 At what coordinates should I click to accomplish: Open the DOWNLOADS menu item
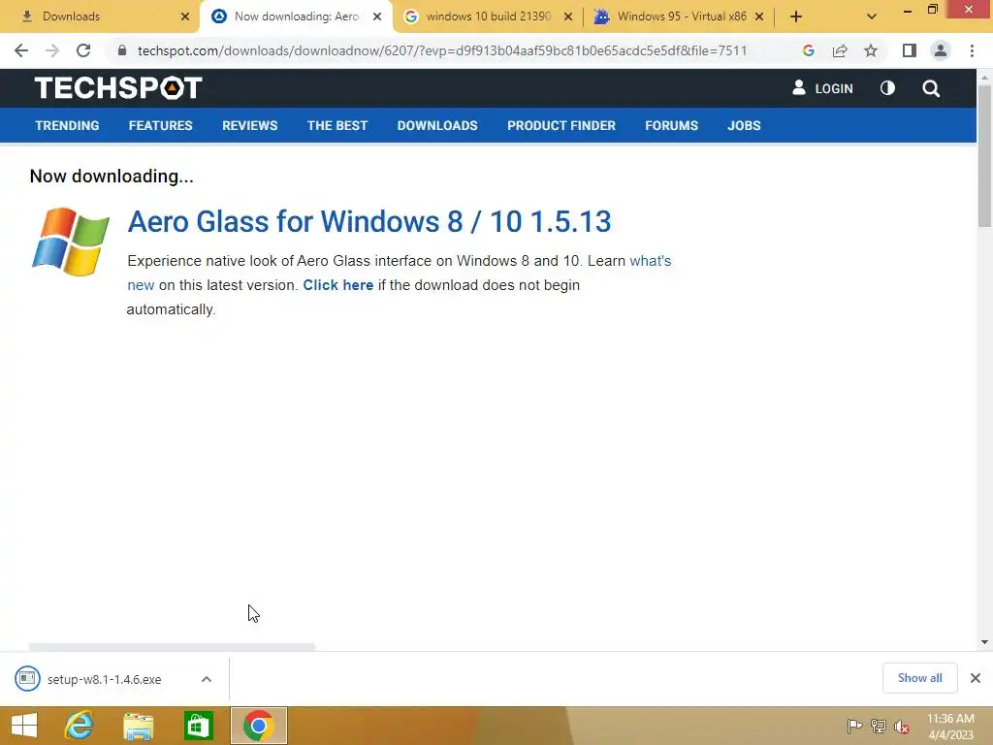437,125
